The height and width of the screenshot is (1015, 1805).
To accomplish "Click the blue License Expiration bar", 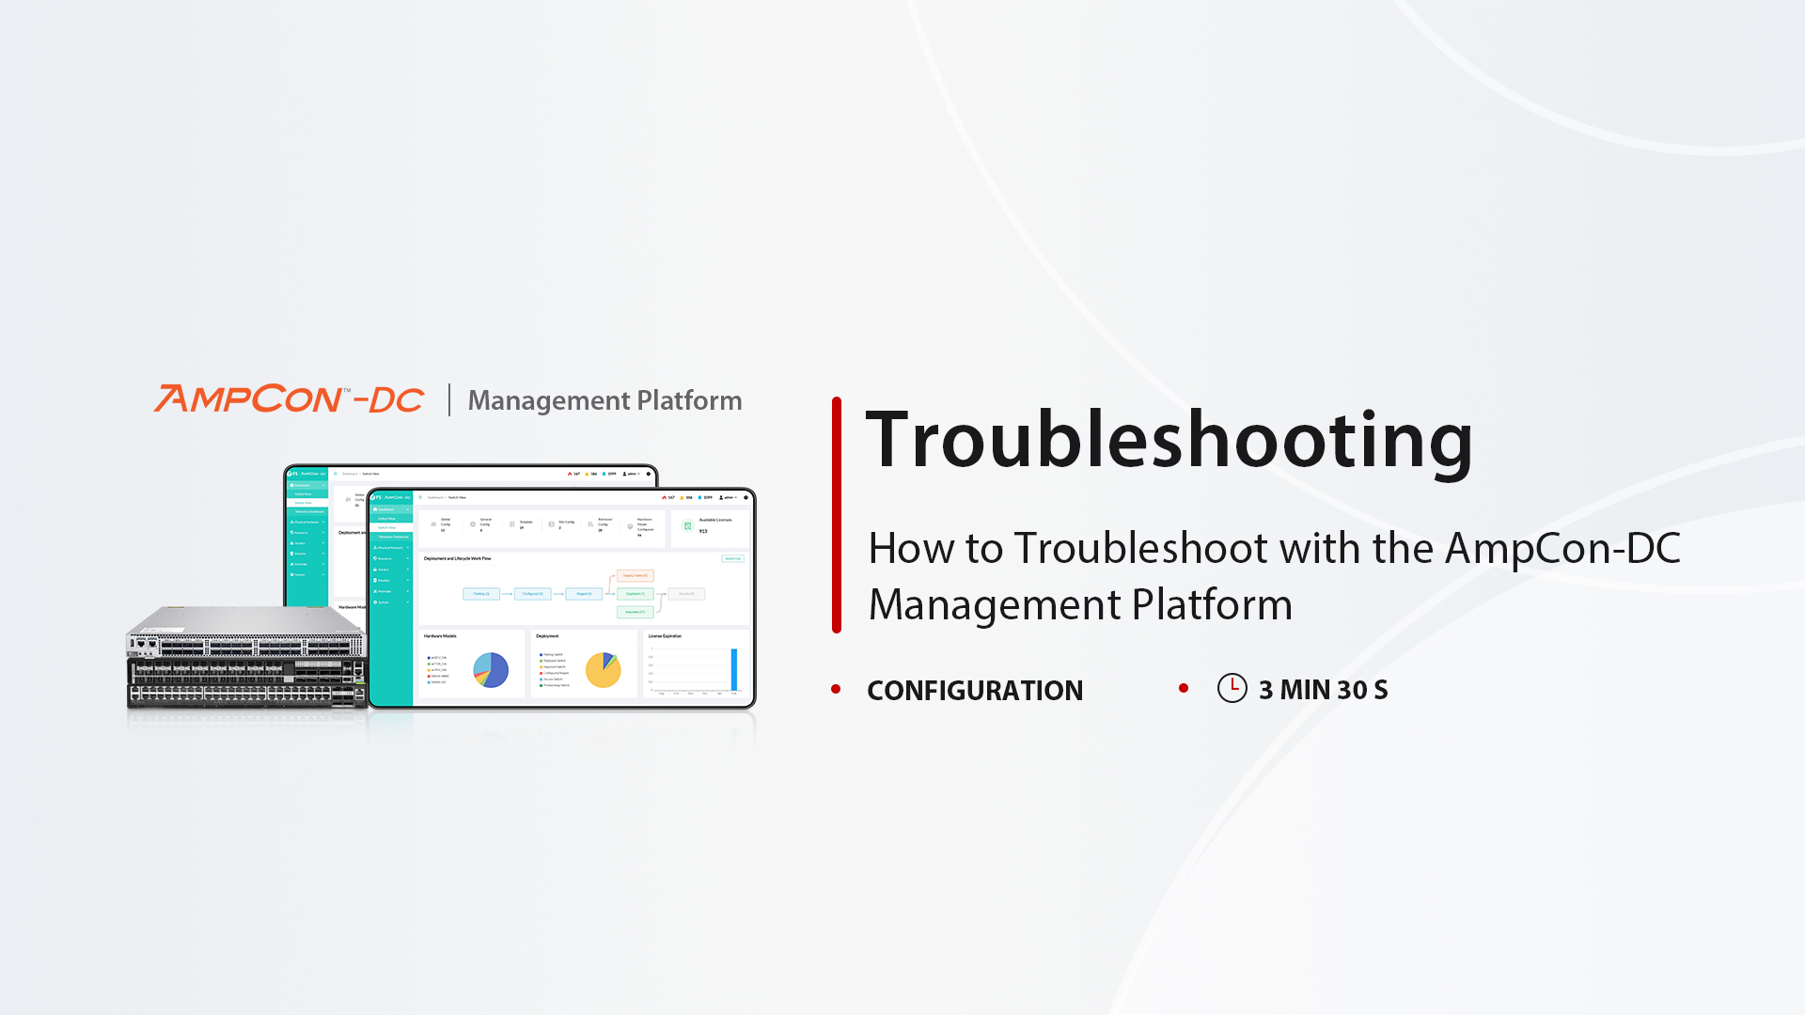I will point(734,669).
